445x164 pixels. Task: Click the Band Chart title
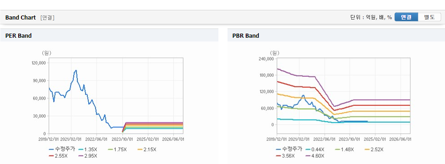[x=20, y=18]
